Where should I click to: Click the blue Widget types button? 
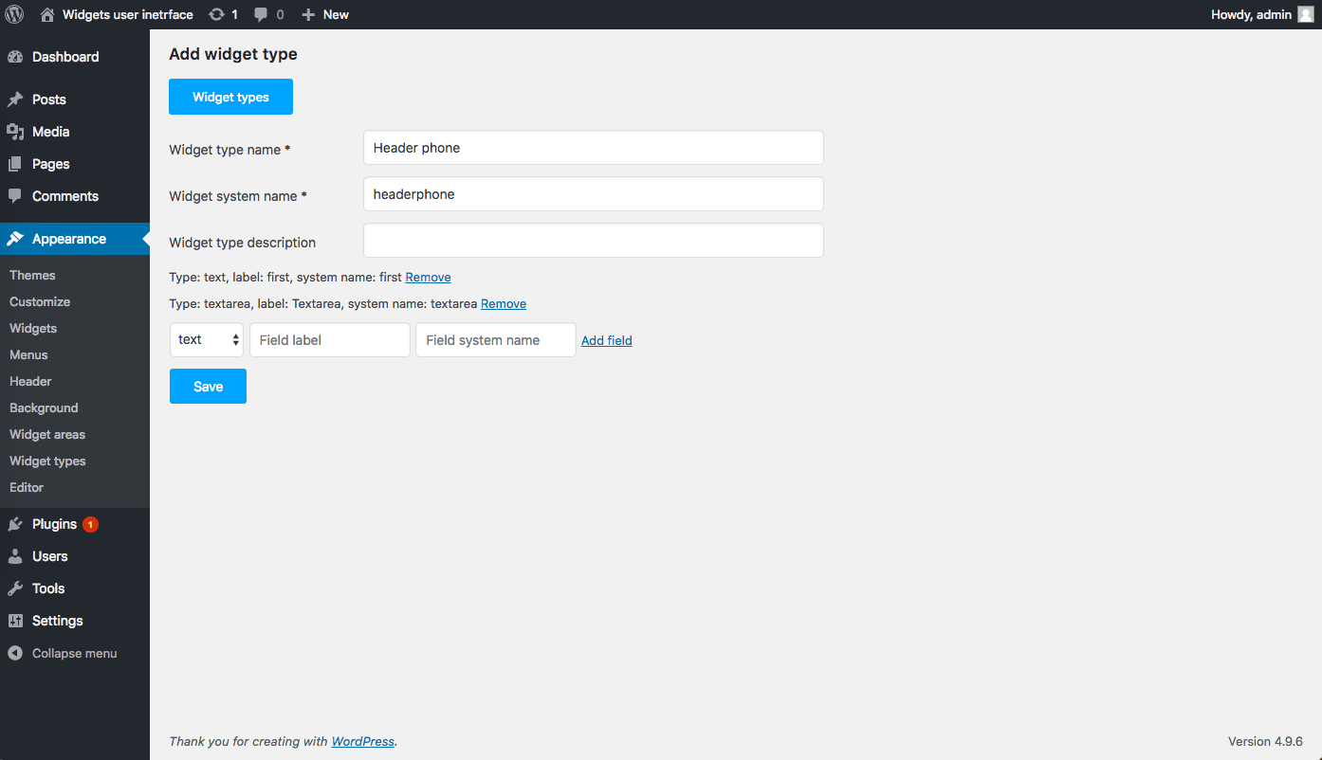pyautogui.click(x=230, y=97)
